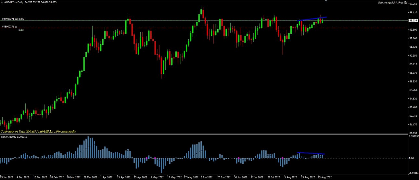This screenshot has height=180, width=419.
Task: Select the '#49900271 tp' take-profit line label
Action: [9, 26]
